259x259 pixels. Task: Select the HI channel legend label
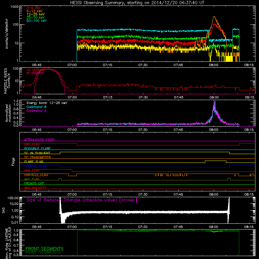click(35, 73)
